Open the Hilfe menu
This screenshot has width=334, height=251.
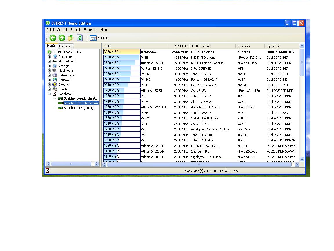(104, 30)
